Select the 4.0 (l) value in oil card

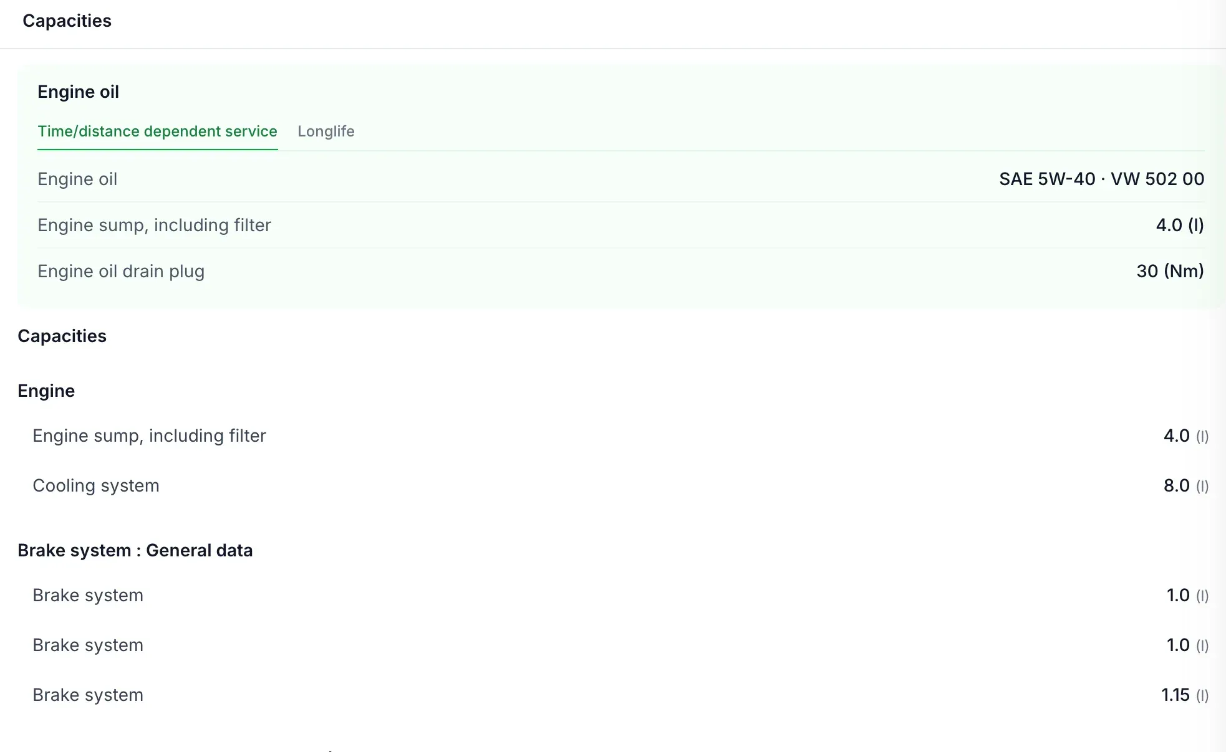[x=1180, y=225]
